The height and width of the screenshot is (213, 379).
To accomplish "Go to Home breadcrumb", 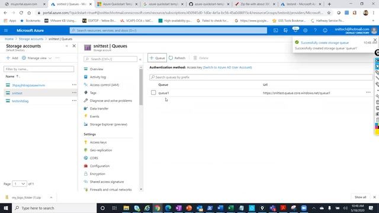I will tap(9, 39).
